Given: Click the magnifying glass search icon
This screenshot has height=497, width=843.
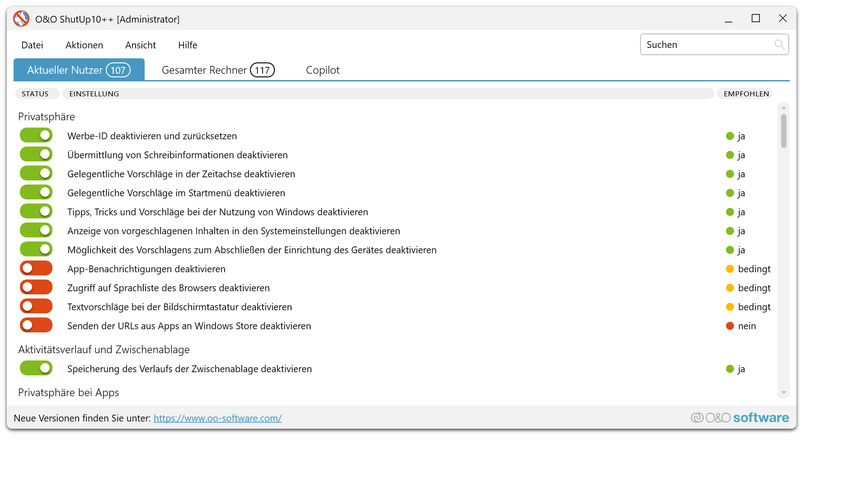Looking at the screenshot, I should pyautogui.click(x=780, y=44).
